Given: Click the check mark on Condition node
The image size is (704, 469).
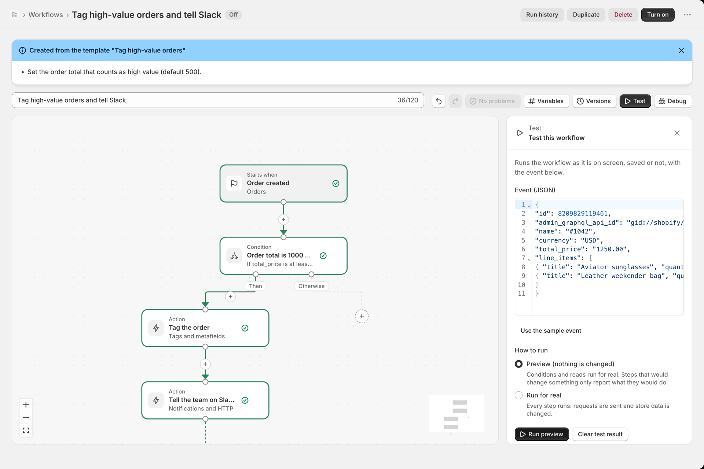Looking at the screenshot, I should [x=323, y=255].
